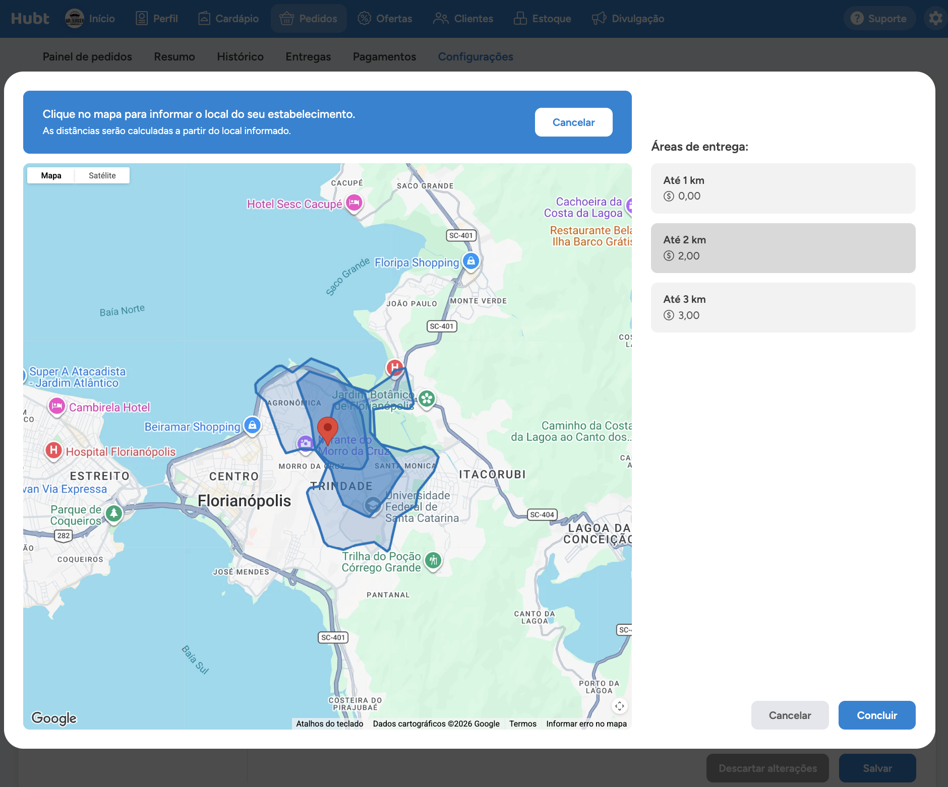948x787 pixels.
Task: Click the Parque de Coqueiros tree marker
Action: [114, 514]
